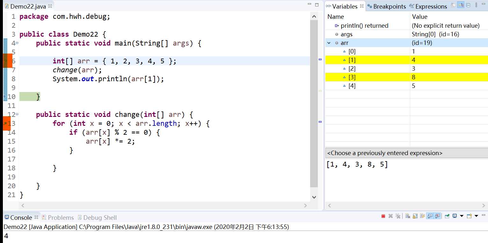
Task: Click the editor vertical scrollbar thumb
Action: point(314,104)
